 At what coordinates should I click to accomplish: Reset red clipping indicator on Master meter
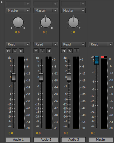[x=102, y=57]
